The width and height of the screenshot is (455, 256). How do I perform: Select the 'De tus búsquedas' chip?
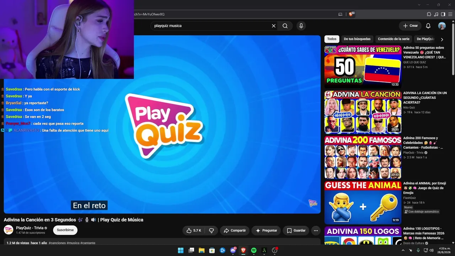pyautogui.click(x=357, y=39)
